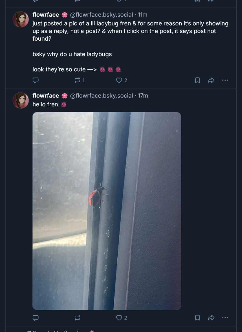Bookmark the 11m post

coord(197,80)
